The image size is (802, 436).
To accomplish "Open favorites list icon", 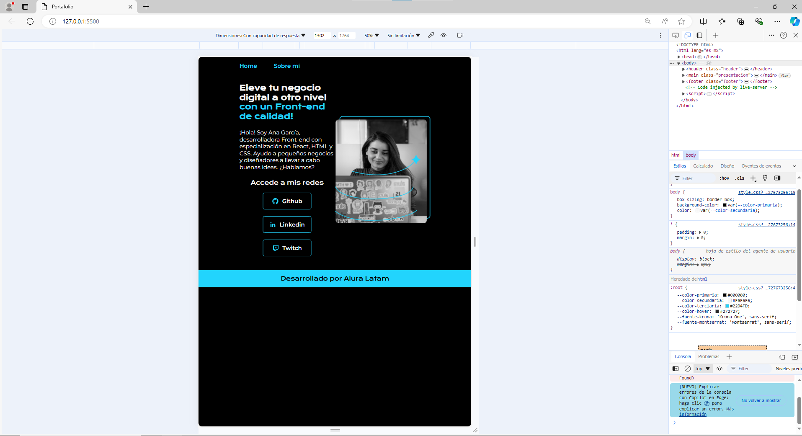I will 722,21.
